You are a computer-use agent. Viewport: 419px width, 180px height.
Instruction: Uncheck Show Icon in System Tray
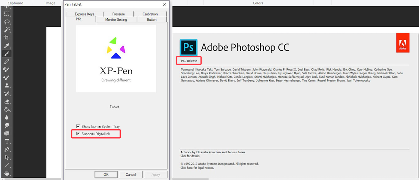(78, 126)
